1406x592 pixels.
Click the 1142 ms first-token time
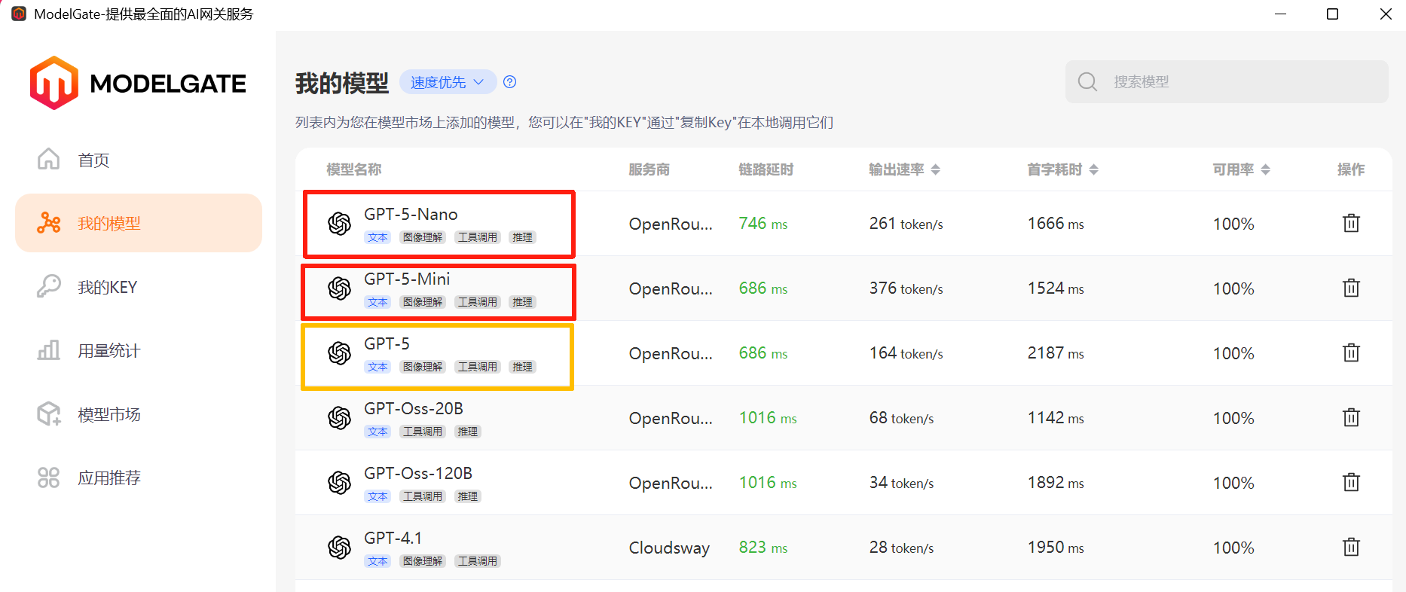point(1056,417)
